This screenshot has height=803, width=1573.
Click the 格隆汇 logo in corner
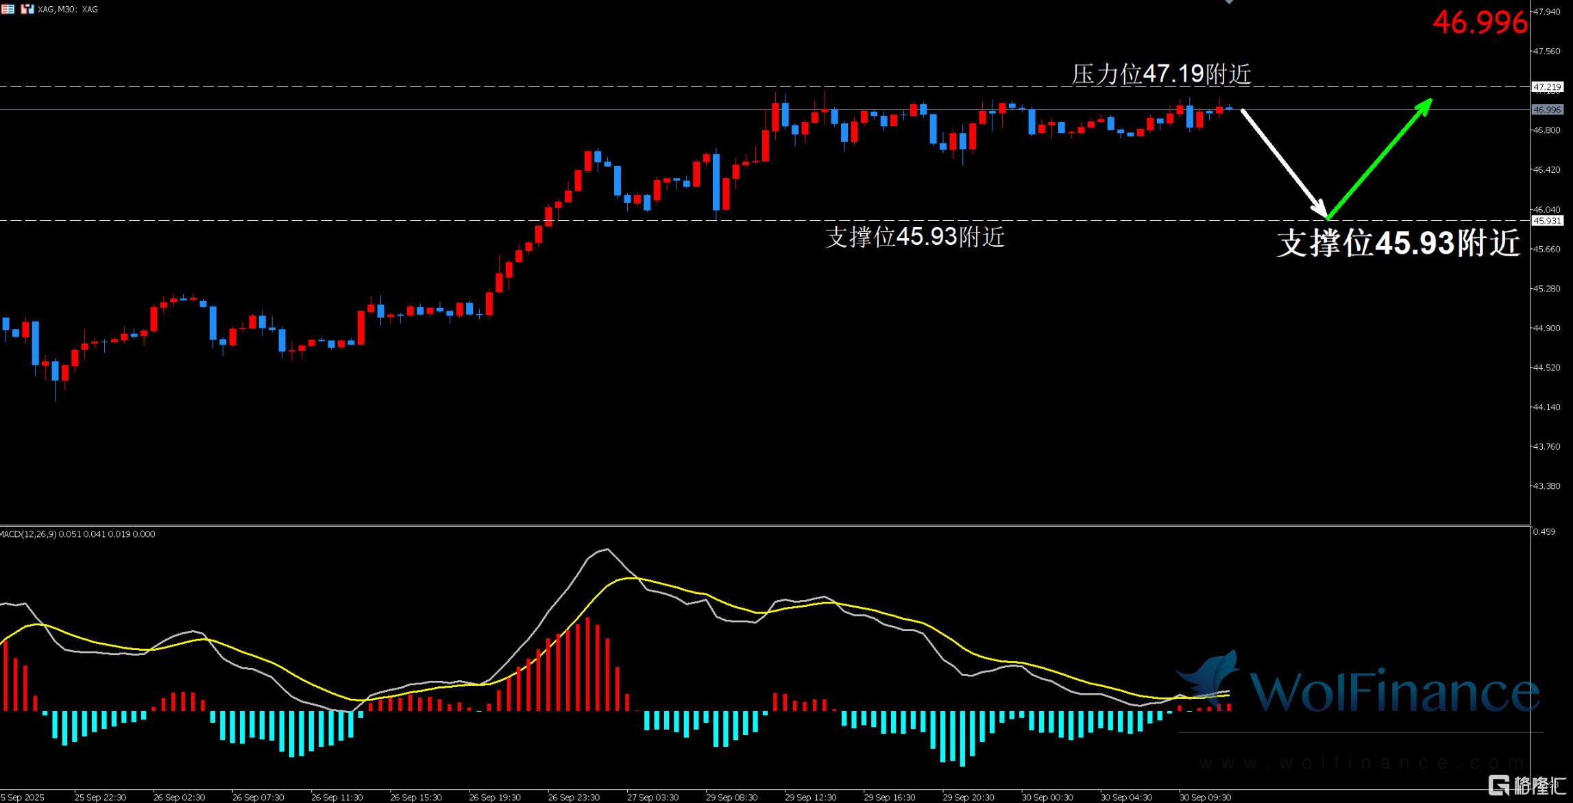(x=1528, y=785)
